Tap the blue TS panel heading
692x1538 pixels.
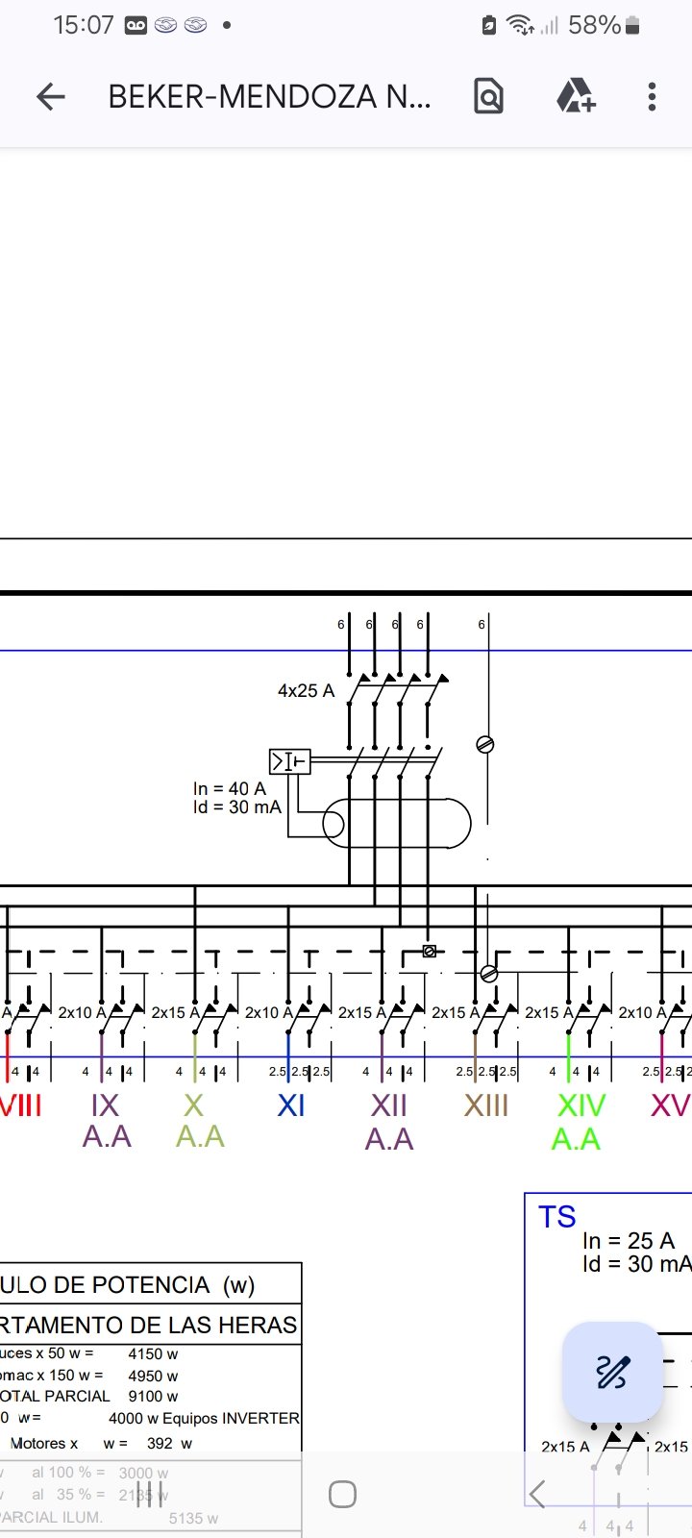pos(556,1217)
